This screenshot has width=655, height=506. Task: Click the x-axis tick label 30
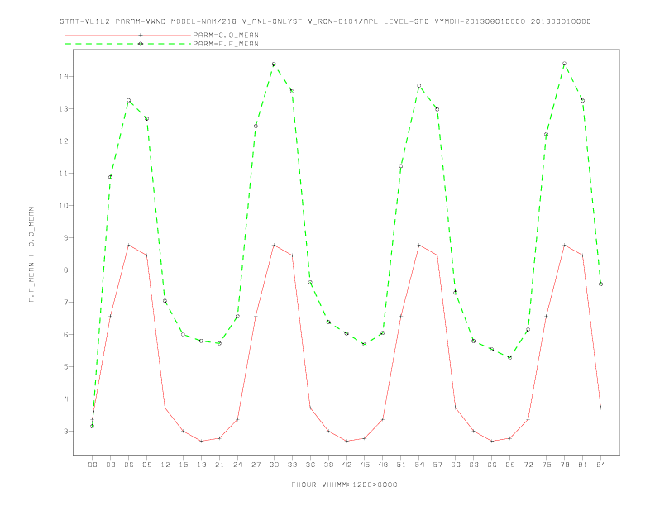point(274,465)
